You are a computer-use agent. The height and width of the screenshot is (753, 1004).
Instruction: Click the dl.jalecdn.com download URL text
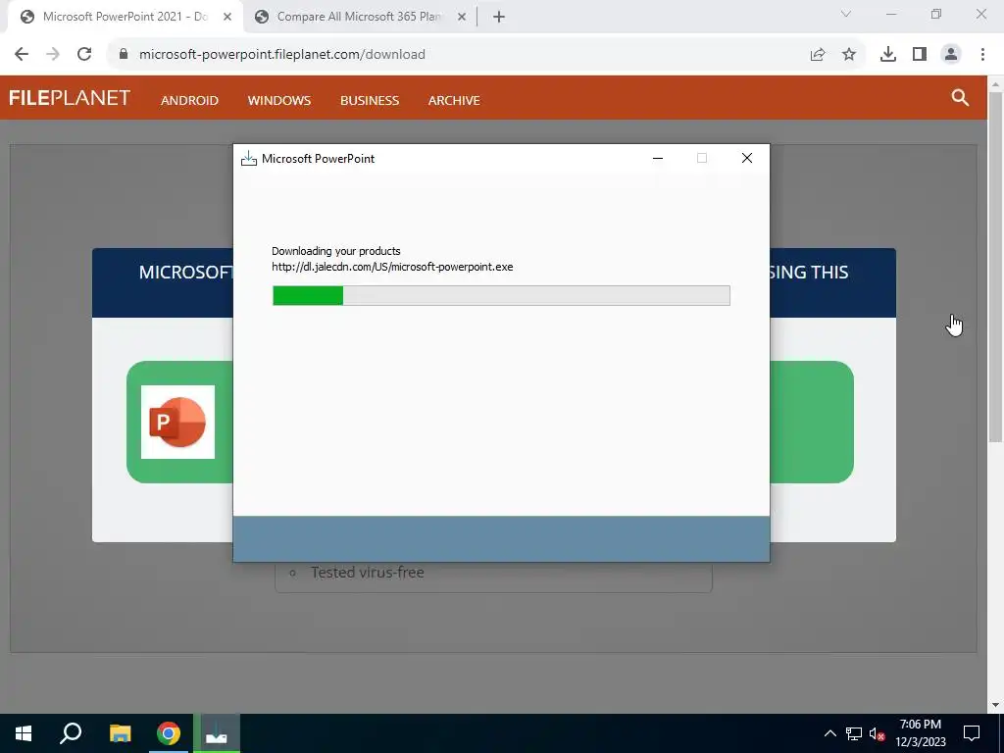392,267
